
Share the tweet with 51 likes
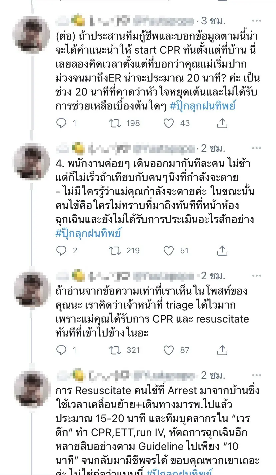coord(222,250)
